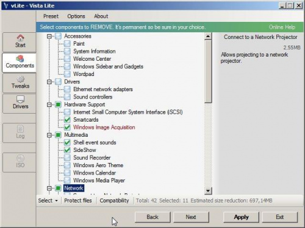Select Windows Image Acquisition label
Image resolution: width=305 pixels, height=228 pixels.
click(x=104, y=127)
